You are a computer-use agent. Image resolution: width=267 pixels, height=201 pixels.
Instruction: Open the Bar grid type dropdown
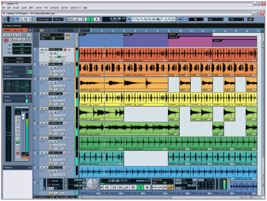[x=215, y=20]
